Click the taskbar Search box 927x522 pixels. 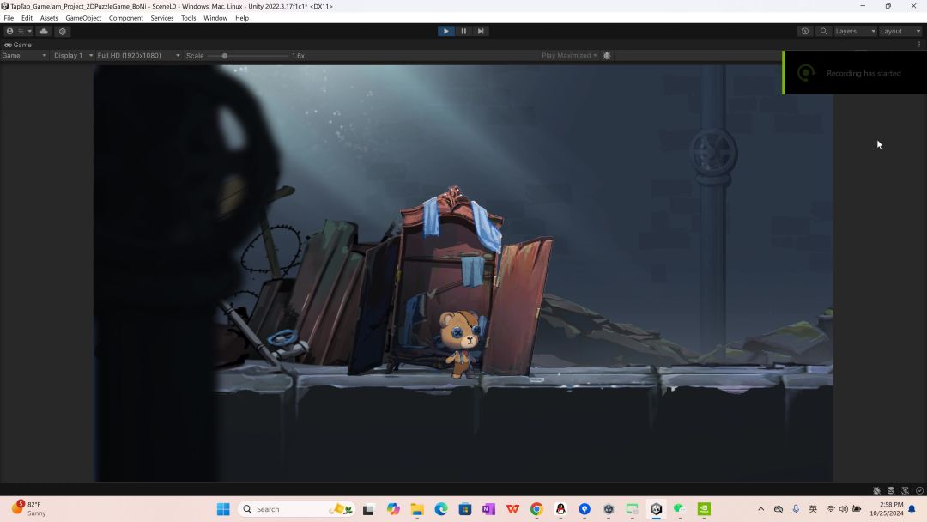(296, 509)
